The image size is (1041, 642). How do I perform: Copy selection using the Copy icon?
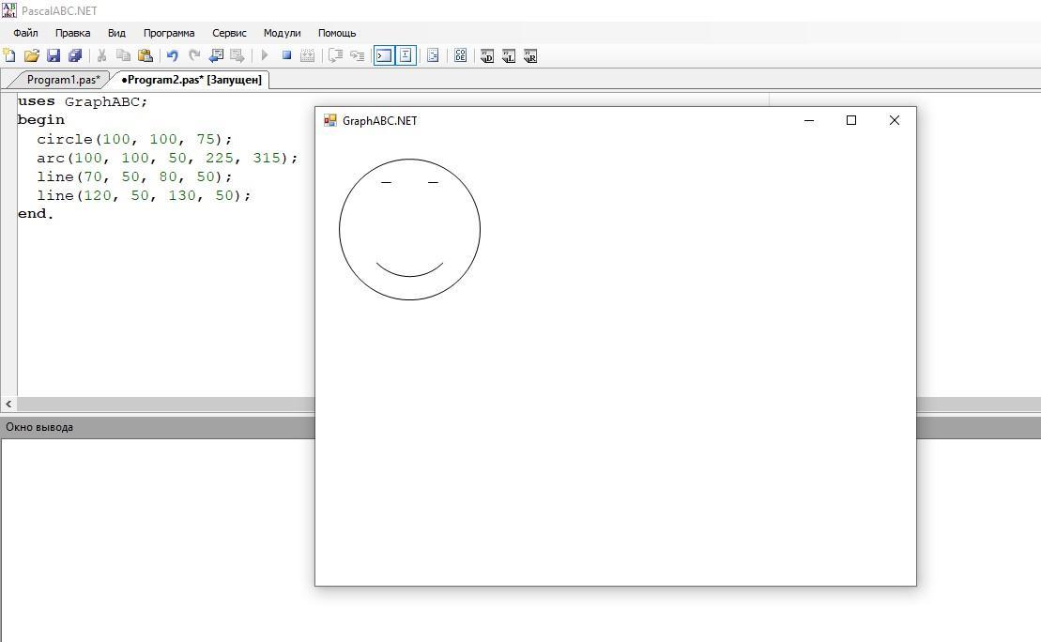point(124,55)
